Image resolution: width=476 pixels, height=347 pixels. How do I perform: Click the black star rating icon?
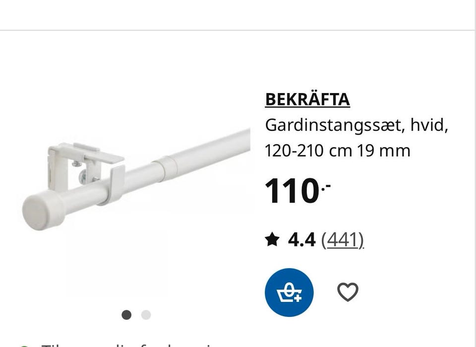(x=272, y=240)
